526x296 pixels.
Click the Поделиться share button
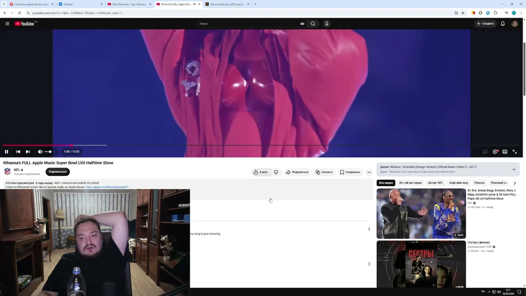point(297,172)
